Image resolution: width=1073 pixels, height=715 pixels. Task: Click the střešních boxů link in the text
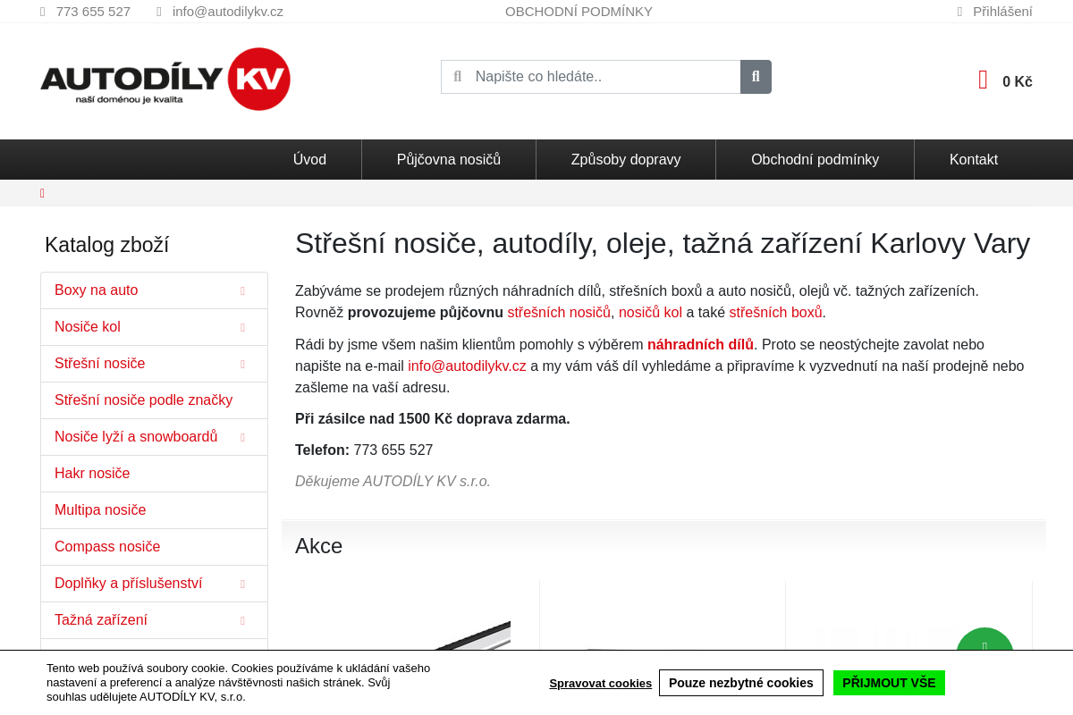(774, 312)
